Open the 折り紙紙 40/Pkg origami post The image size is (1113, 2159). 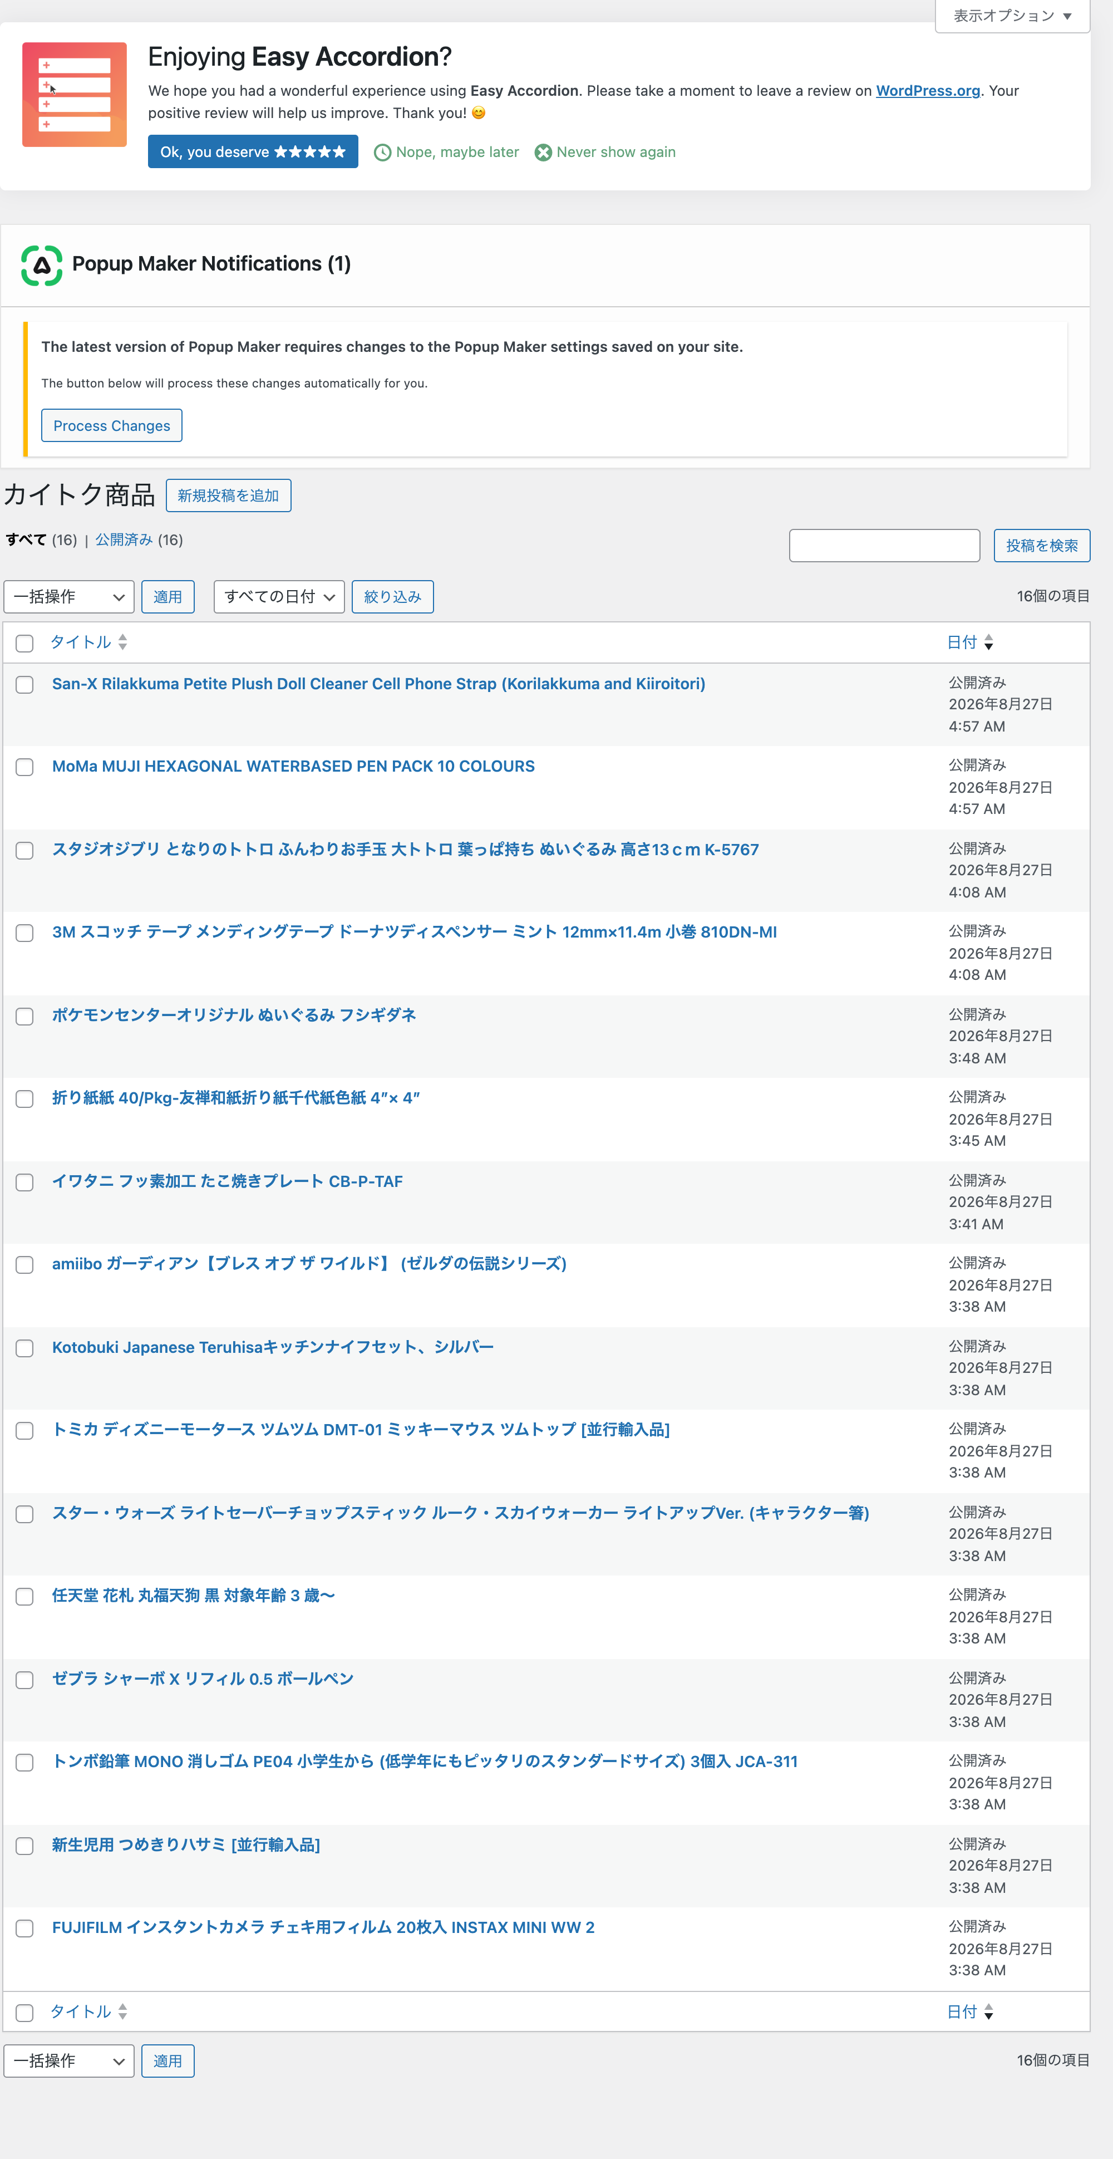tap(236, 1098)
